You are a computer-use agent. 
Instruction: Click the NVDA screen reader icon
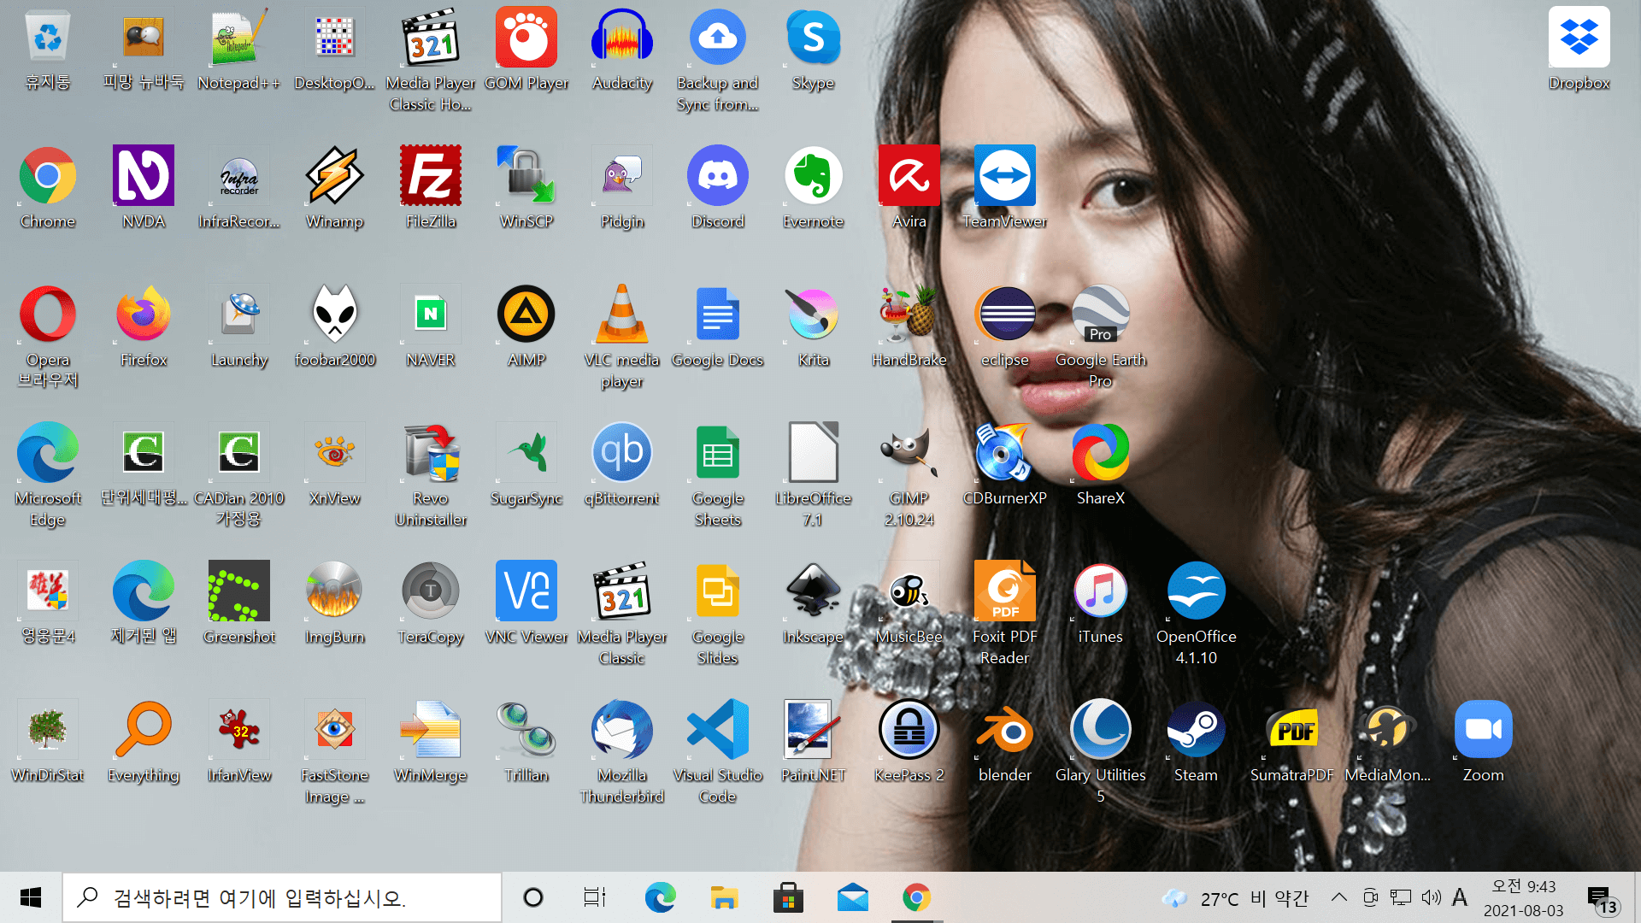(x=144, y=188)
